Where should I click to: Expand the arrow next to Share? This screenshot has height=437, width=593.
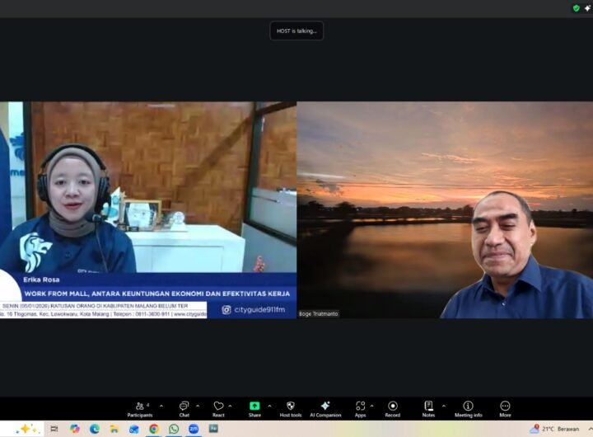point(270,406)
